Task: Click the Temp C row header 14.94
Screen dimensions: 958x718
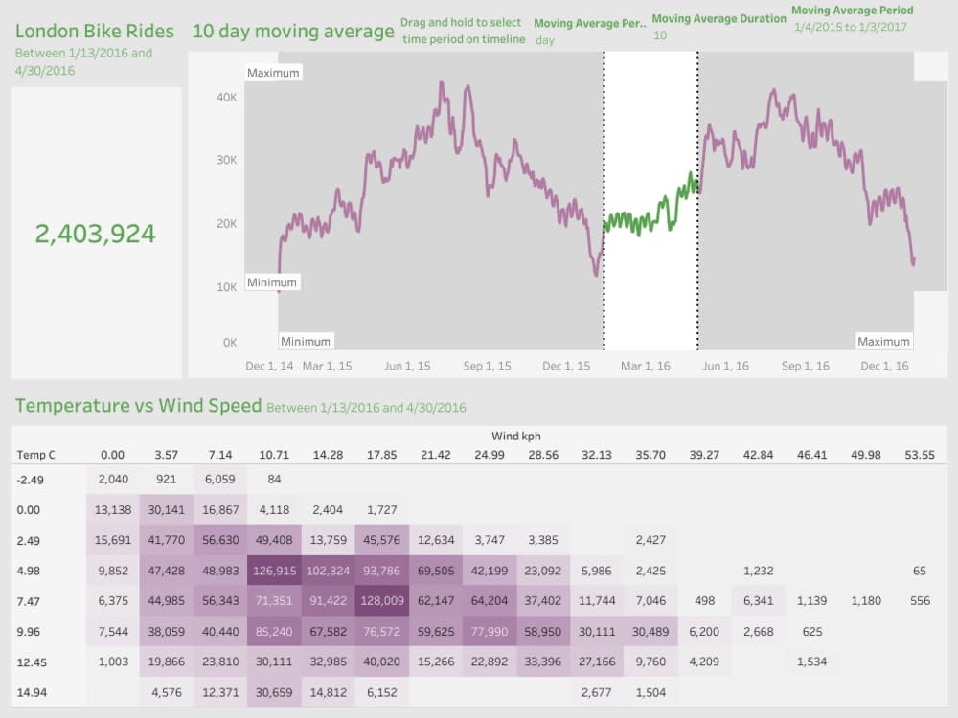Action: click(x=30, y=691)
